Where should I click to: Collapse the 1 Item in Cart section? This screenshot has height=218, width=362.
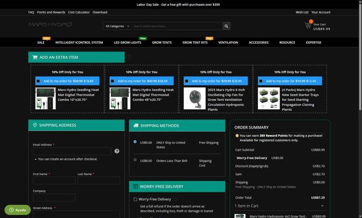pos(322,206)
